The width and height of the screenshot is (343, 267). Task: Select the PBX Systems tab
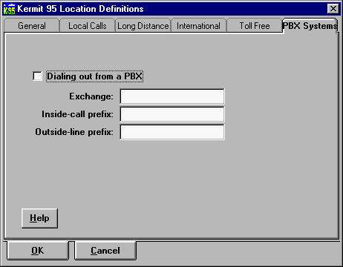click(310, 25)
